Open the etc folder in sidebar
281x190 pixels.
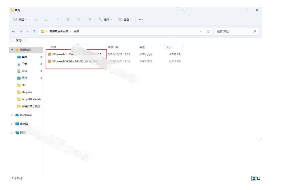pyautogui.click(x=21, y=85)
